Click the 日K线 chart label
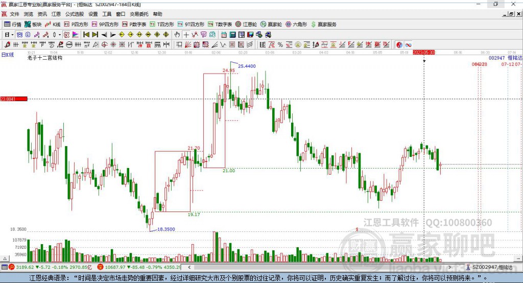Image resolution: width=523 pixels, height=283 pixels. coord(7,55)
